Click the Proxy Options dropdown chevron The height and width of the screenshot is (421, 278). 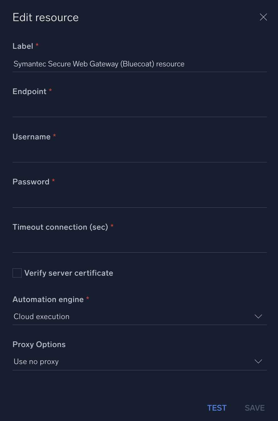tap(258, 361)
